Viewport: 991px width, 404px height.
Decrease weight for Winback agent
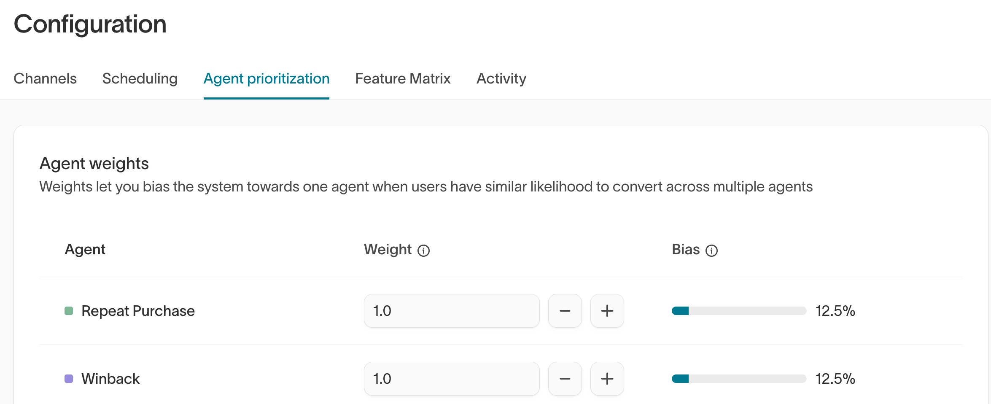(565, 379)
